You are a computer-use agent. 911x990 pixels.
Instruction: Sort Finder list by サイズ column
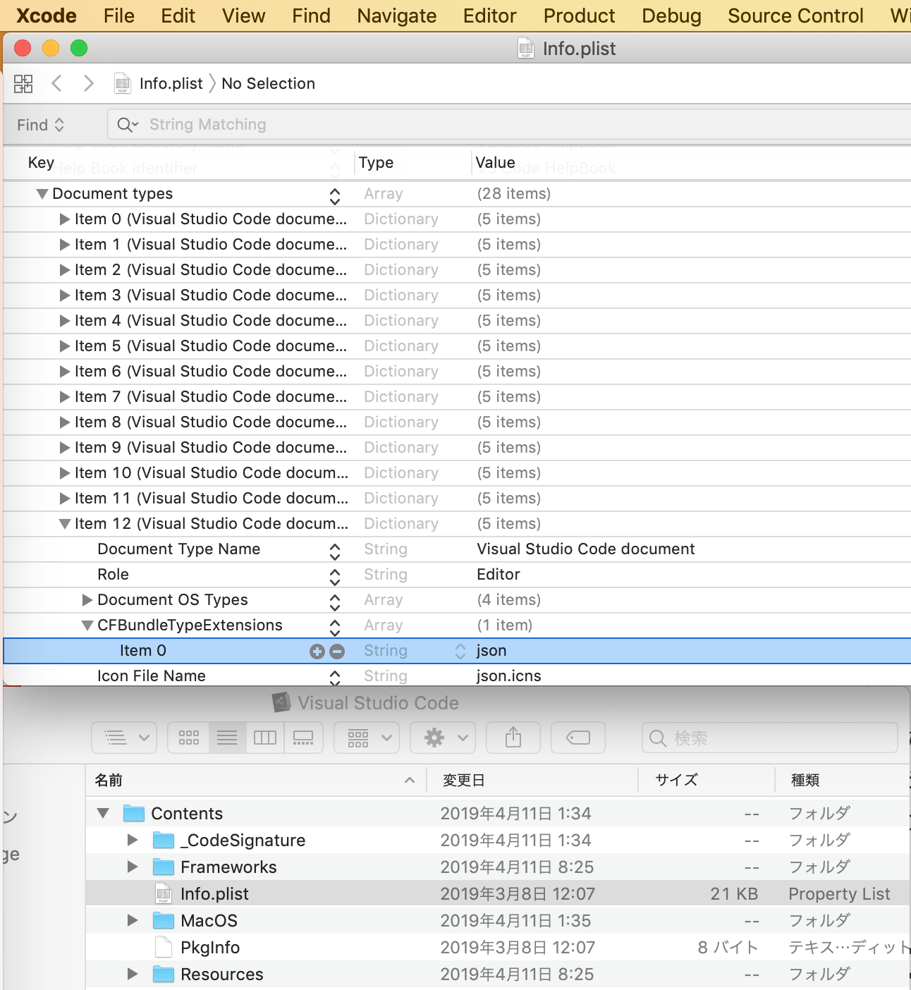click(707, 781)
